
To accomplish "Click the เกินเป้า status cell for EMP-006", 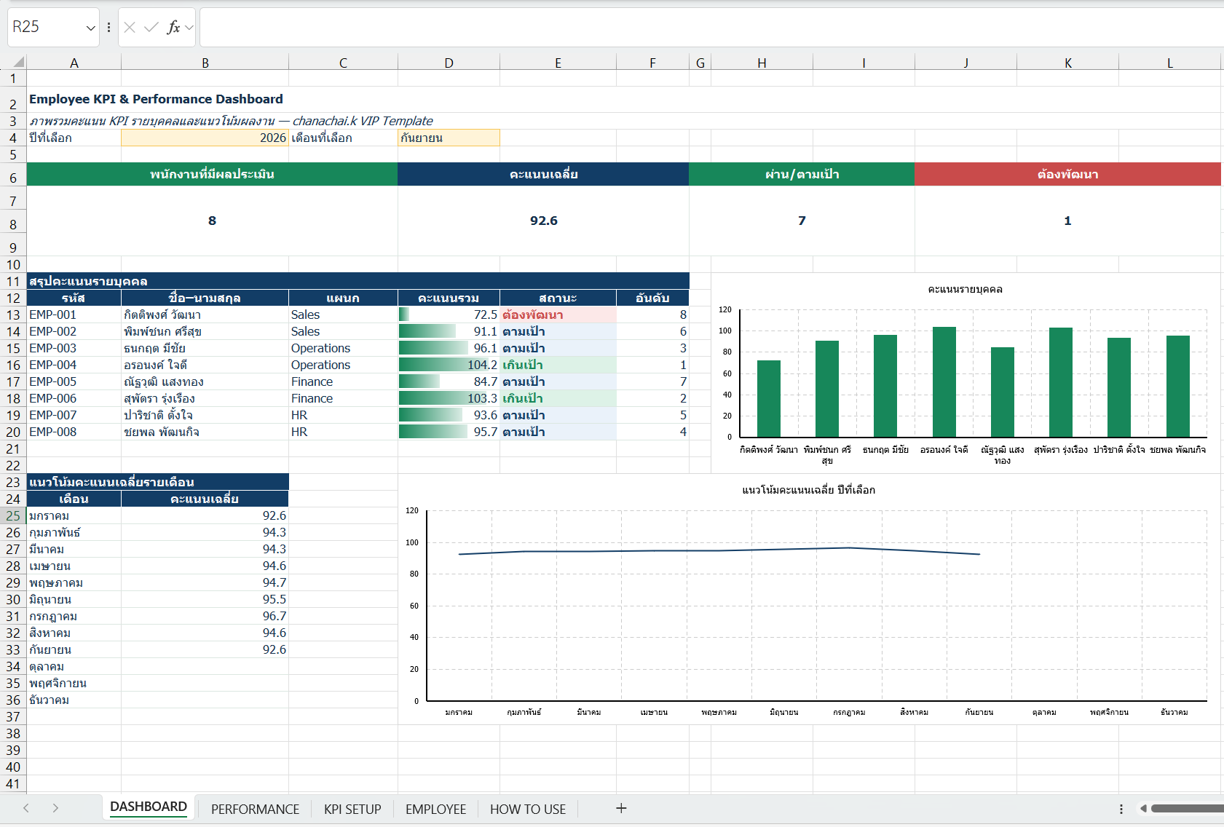I will [558, 398].
